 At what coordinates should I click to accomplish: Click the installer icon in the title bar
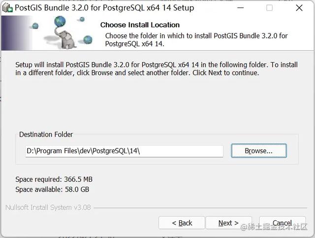click(7, 8)
